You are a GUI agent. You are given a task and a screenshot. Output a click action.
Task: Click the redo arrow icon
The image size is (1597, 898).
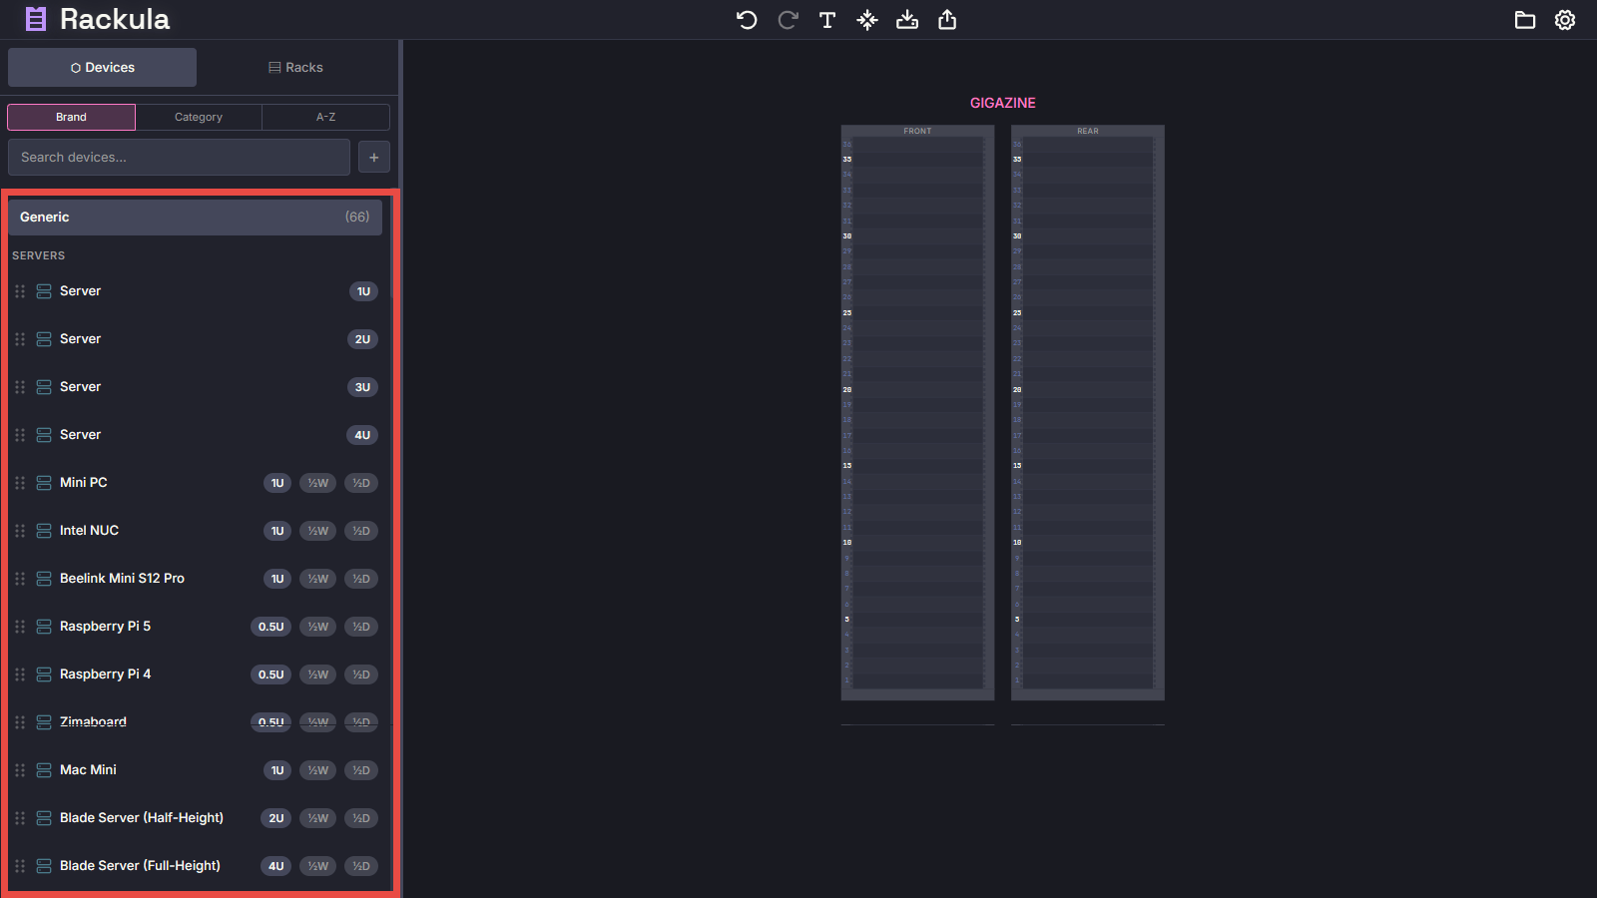788,20
